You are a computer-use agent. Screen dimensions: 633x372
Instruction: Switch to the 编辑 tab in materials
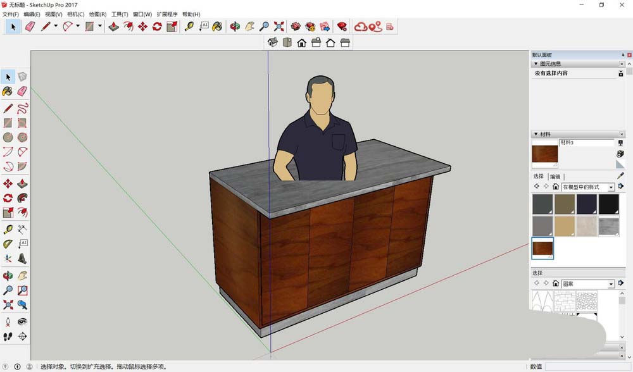click(555, 177)
